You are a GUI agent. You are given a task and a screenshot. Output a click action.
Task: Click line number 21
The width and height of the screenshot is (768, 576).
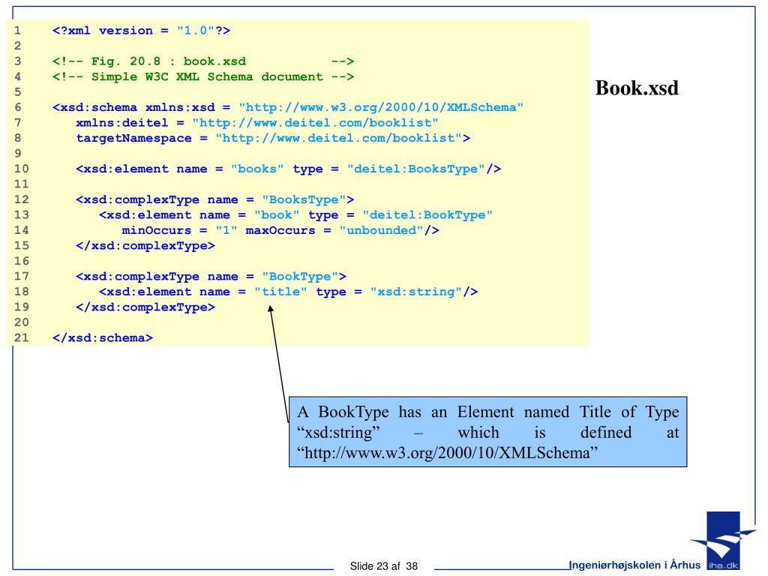pos(21,338)
